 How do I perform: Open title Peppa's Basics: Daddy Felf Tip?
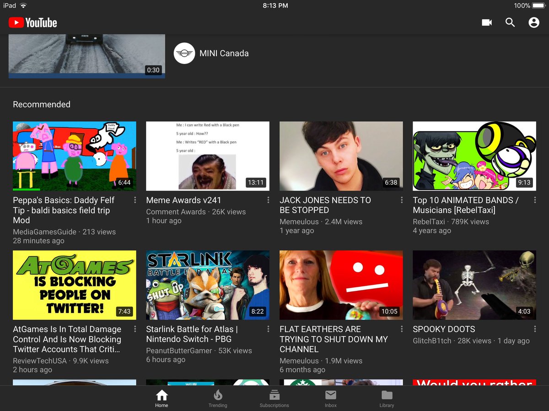[64, 210]
